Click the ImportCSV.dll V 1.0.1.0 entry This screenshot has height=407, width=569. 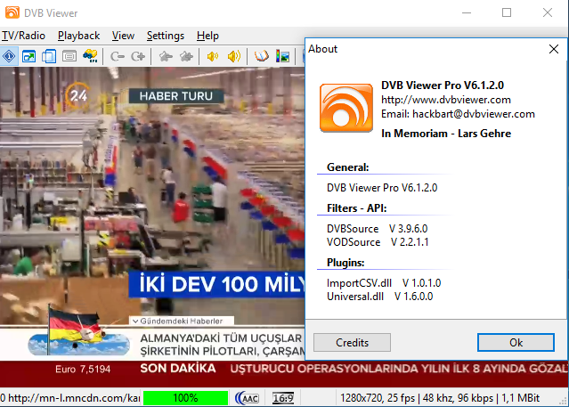pyautogui.click(x=384, y=283)
